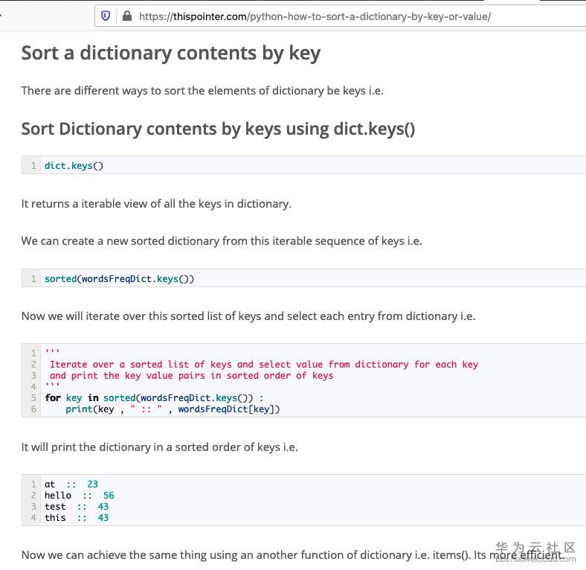Click the heading mentioning "using dict.keys()"
This screenshot has height=570, width=586.
coord(218,129)
